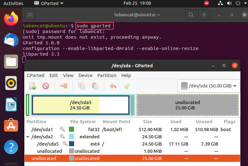Collapse the /dev/sda2 extended partition tree
Screen dimensions: 248x166
click(28, 137)
